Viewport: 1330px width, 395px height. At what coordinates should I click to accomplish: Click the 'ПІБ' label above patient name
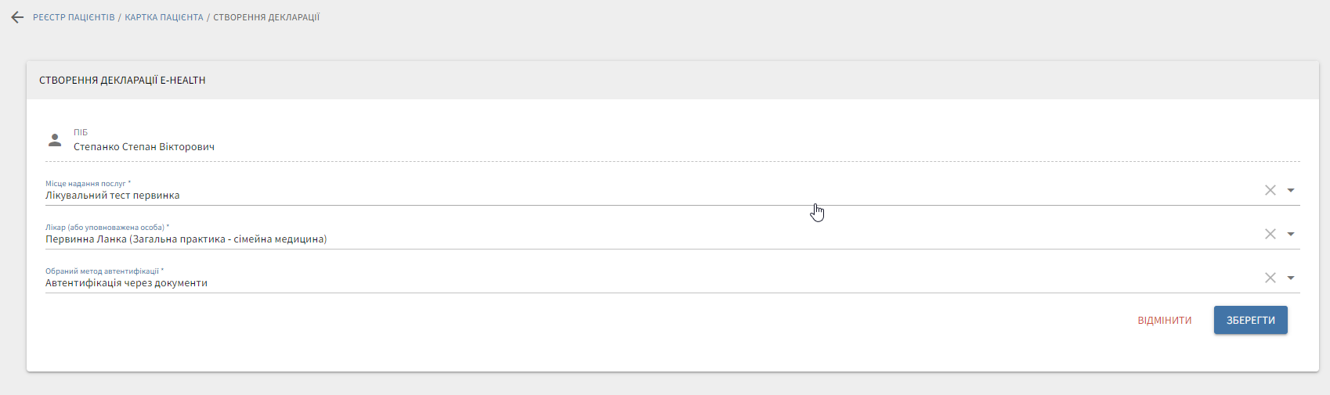tap(81, 133)
